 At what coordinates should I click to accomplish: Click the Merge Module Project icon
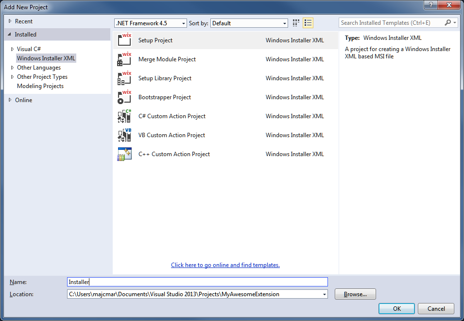click(x=124, y=59)
